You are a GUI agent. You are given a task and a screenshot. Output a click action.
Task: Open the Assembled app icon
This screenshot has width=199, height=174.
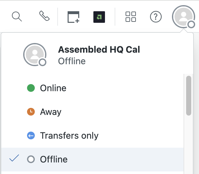click(99, 17)
